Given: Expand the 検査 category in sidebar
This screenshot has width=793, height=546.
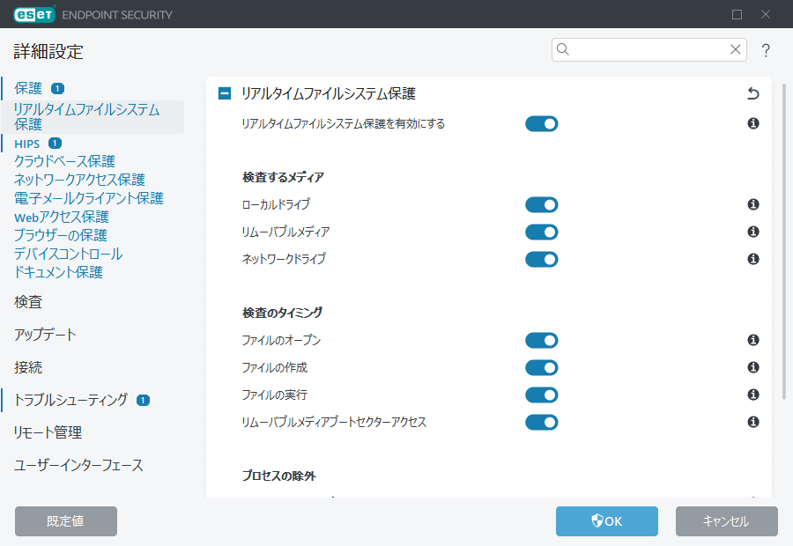Looking at the screenshot, I should [28, 302].
